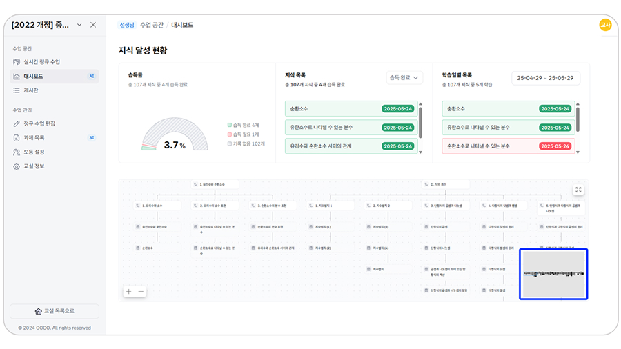Open 교실 정보 gear icon
621x349 pixels.
pos(17,166)
